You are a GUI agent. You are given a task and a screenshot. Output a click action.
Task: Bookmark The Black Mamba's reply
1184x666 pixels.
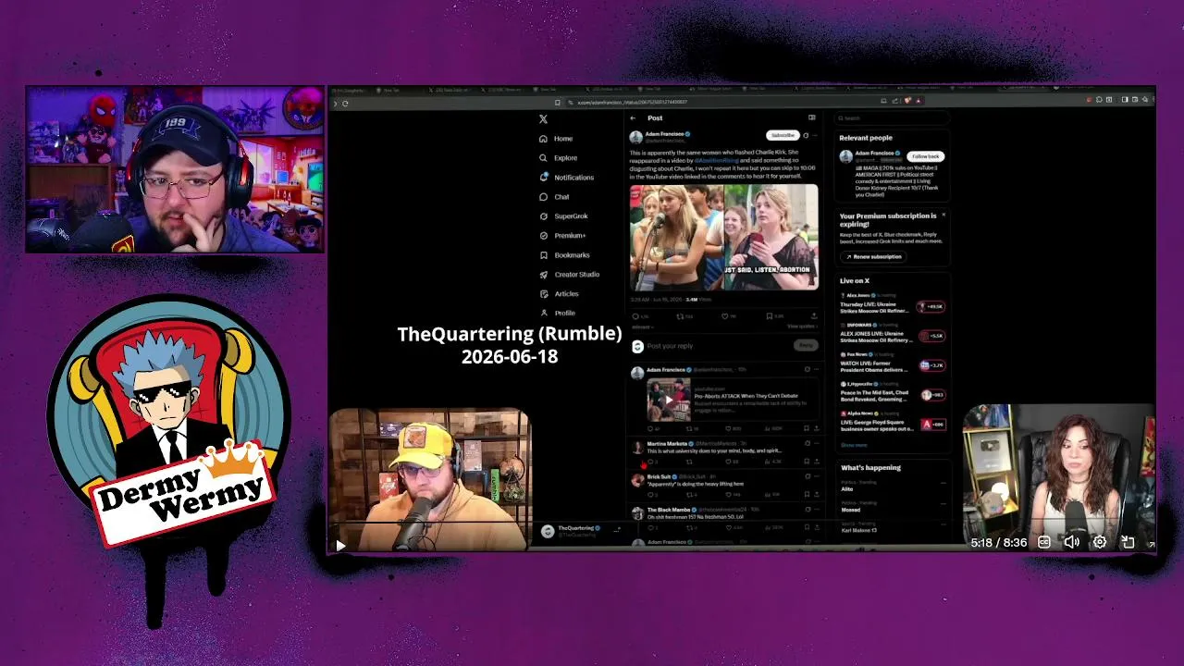807,527
